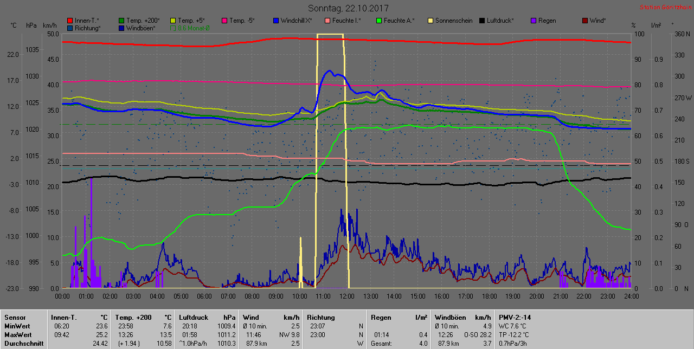Image resolution: width=694 pixels, height=349 pixels.
Task: Click the Innen-T. minimum value '23.6'
Action: point(101,325)
